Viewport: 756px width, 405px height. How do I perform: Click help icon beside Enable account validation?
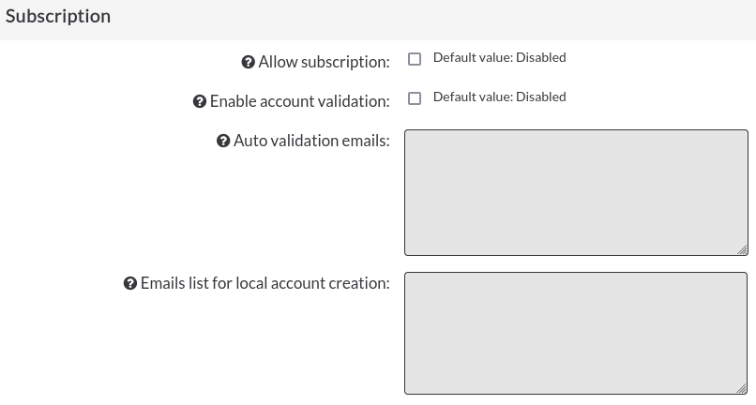(200, 102)
